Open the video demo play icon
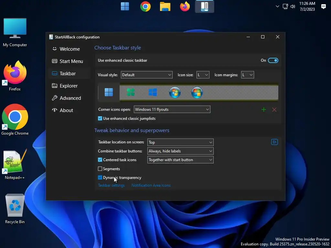The height and width of the screenshot is (248, 331). 274,142
